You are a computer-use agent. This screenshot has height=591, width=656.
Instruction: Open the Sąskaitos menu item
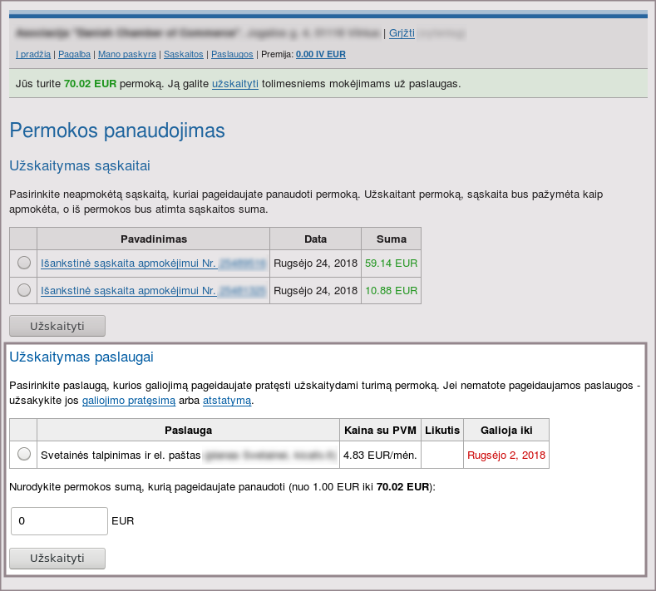pyautogui.click(x=184, y=54)
